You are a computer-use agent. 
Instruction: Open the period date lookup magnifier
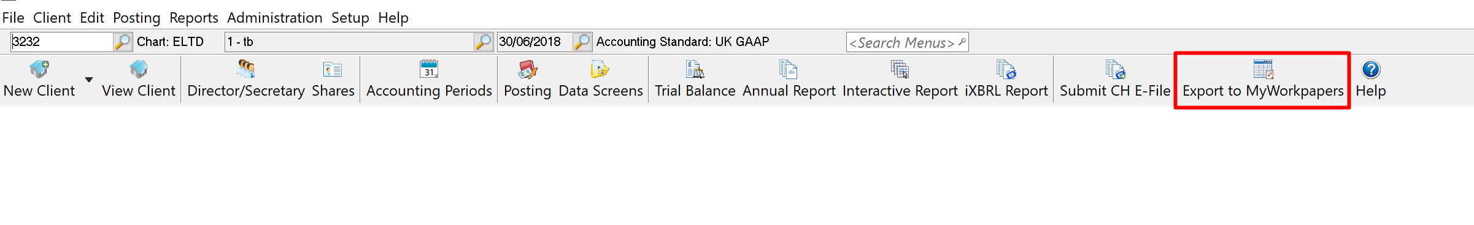coord(582,42)
